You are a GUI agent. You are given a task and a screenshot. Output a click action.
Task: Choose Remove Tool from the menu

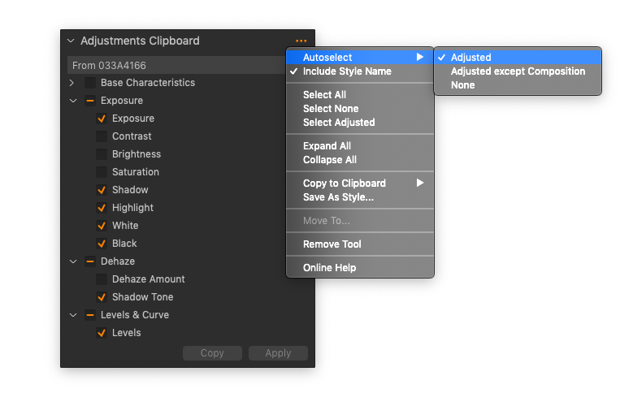(x=360, y=244)
